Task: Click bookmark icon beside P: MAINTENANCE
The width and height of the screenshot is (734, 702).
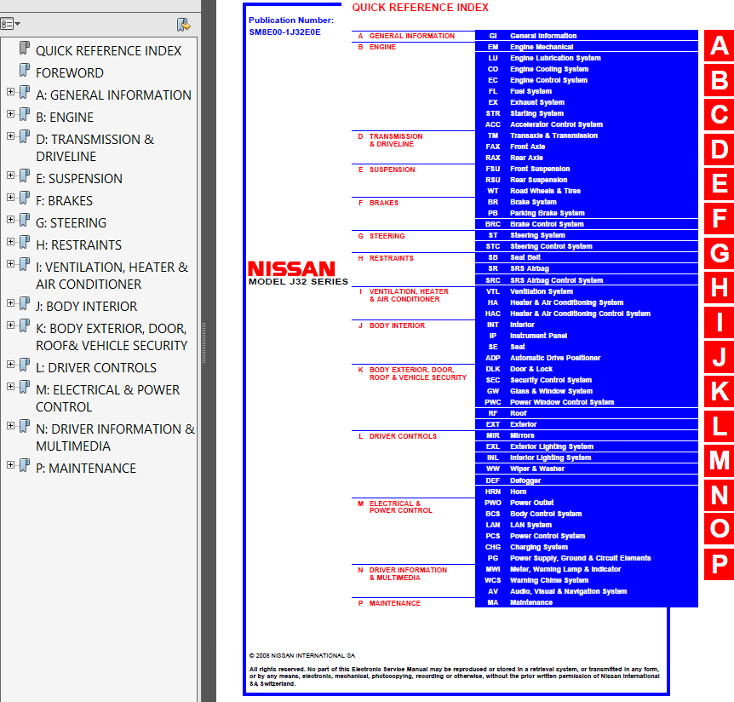Action: (25, 466)
